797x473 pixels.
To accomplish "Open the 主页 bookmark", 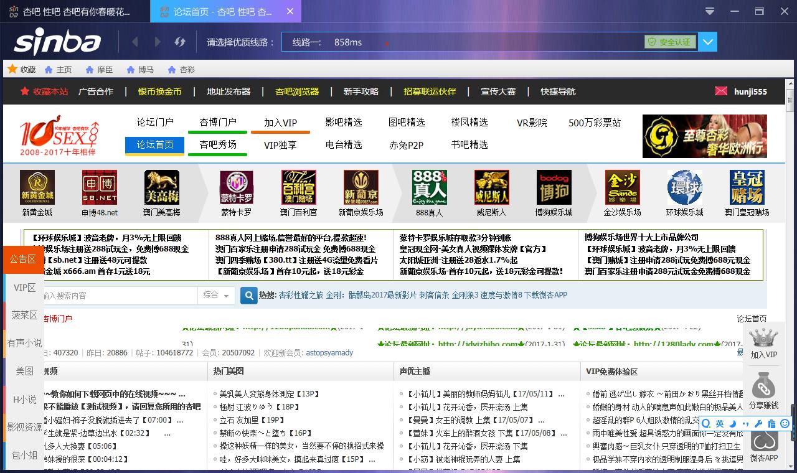I will click(x=58, y=69).
